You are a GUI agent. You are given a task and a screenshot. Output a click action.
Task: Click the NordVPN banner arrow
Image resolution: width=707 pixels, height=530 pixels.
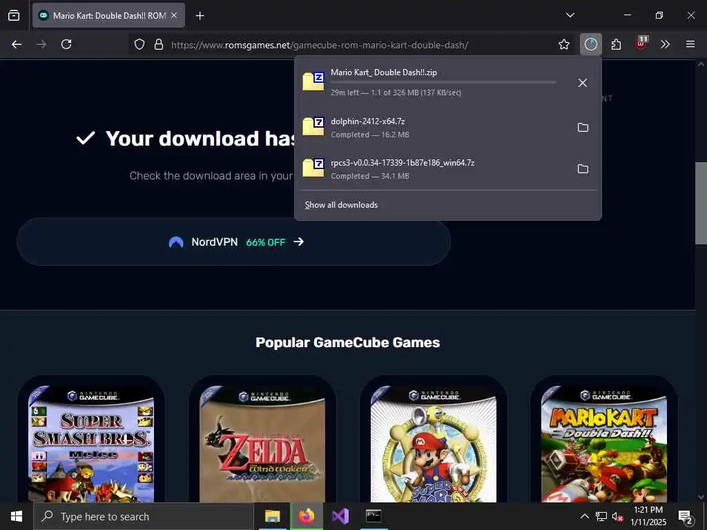tap(298, 242)
